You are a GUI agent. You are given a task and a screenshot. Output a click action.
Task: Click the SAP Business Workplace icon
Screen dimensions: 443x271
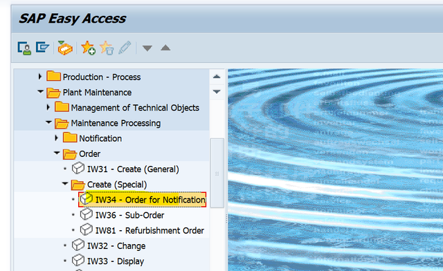click(x=65, y=48)
